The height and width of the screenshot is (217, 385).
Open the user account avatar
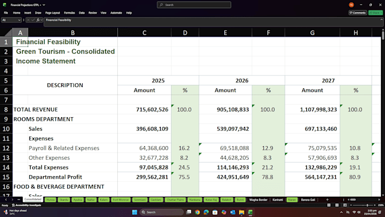(x=352, y=5)
